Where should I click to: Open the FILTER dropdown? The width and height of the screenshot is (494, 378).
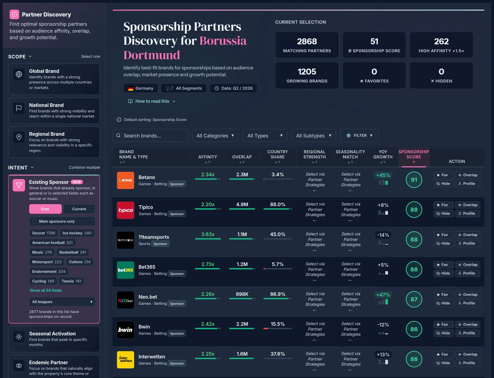point(360,135)
